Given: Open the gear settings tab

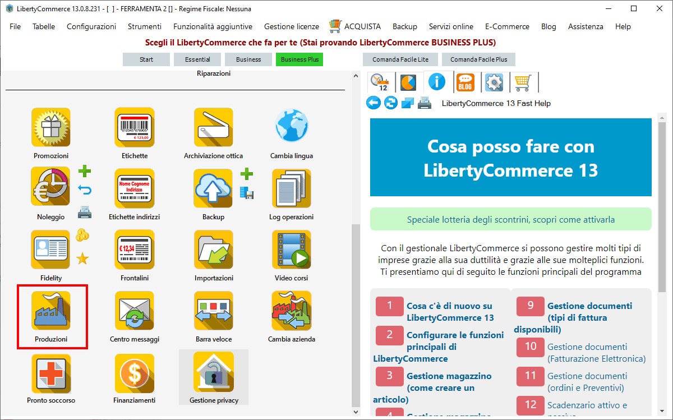Looking at the screenshot, I should [x=494, y=82].
